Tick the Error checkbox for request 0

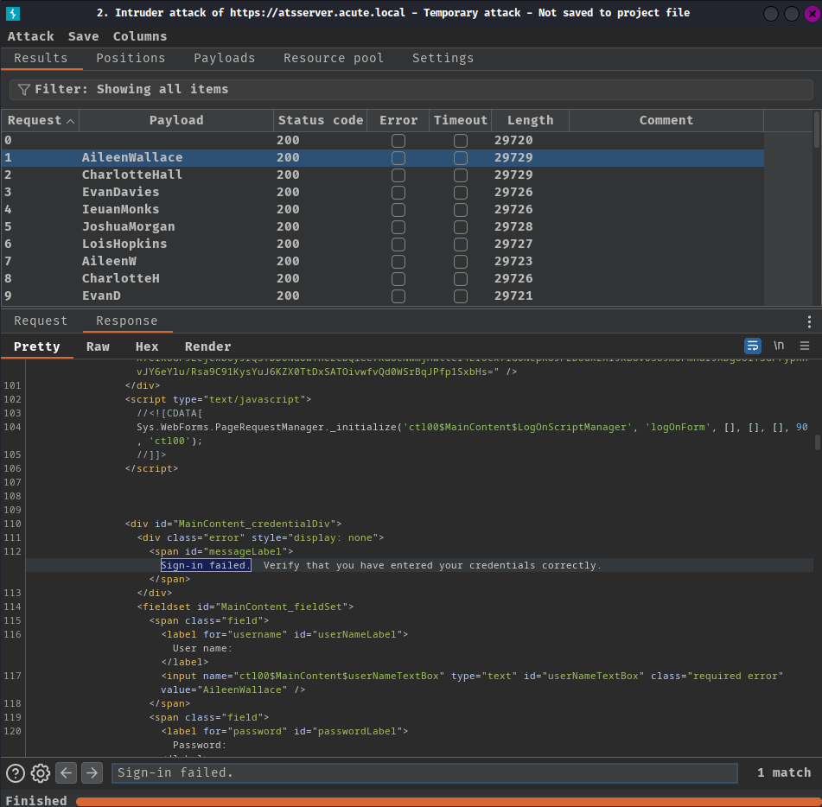point(398,141)
